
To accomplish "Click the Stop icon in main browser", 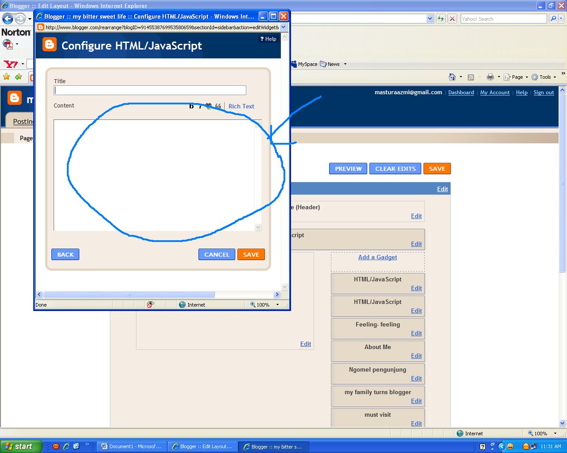I will click(x=452, y=19).
